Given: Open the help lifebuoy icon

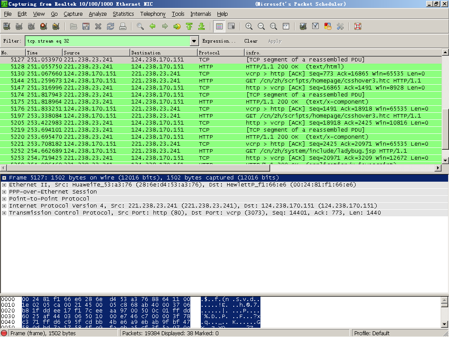Looking at the screenshot, I should point(358,26).
